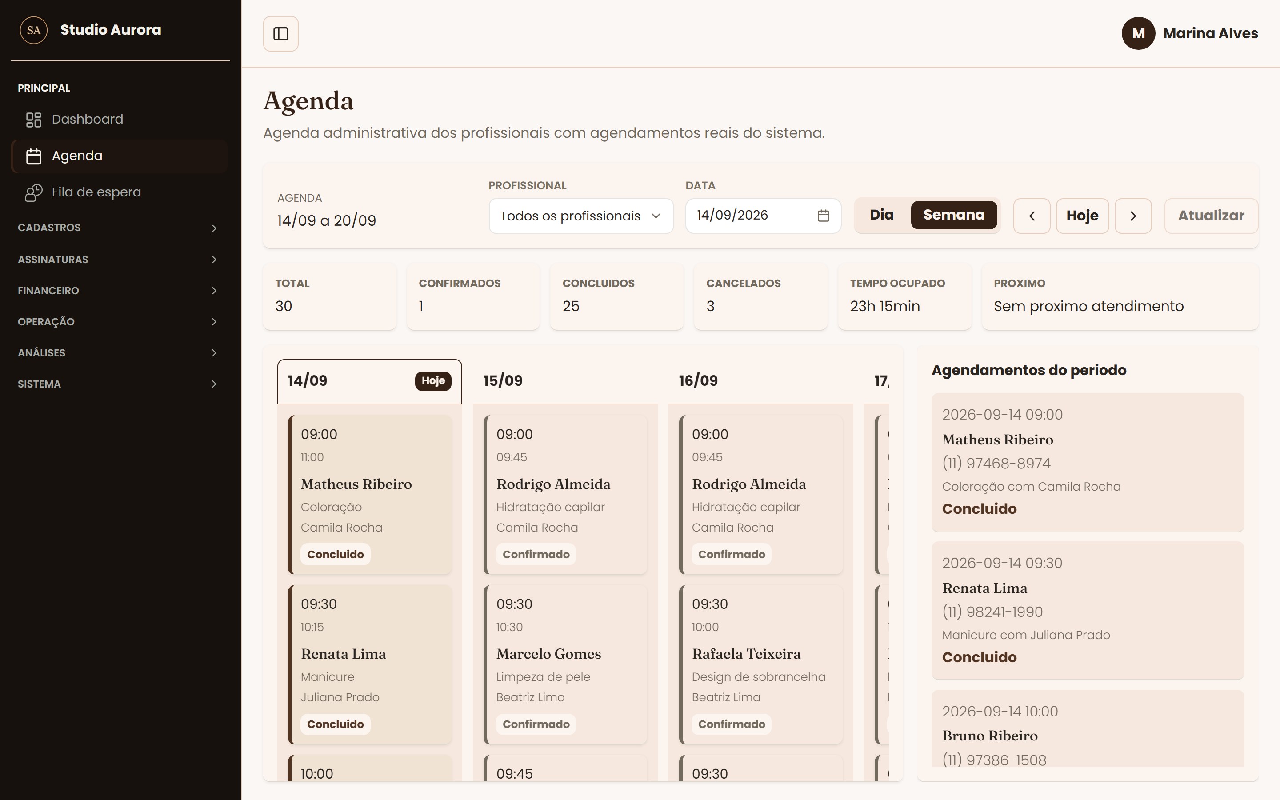Open the 2026-09-14 10:00 Bruno Ribeiro entry
The height and width of the screenshot is (800, 1280).
(x=1088, y=728)
